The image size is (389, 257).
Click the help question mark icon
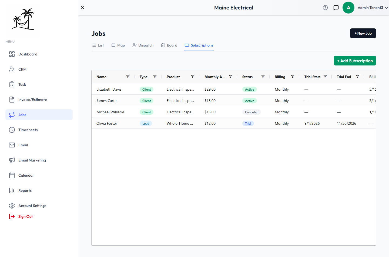[325, 8]
